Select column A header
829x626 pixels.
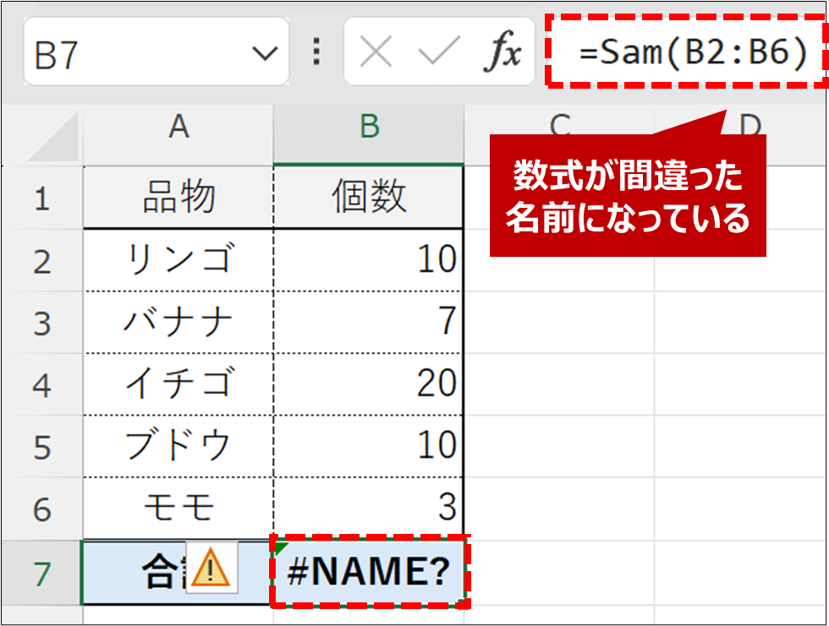tap(178, 127)
